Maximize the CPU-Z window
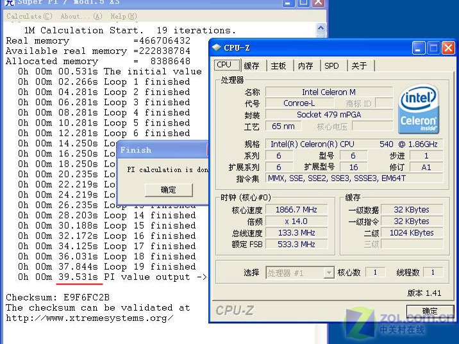This screenshot has height=344, width=459. point(433,48)
